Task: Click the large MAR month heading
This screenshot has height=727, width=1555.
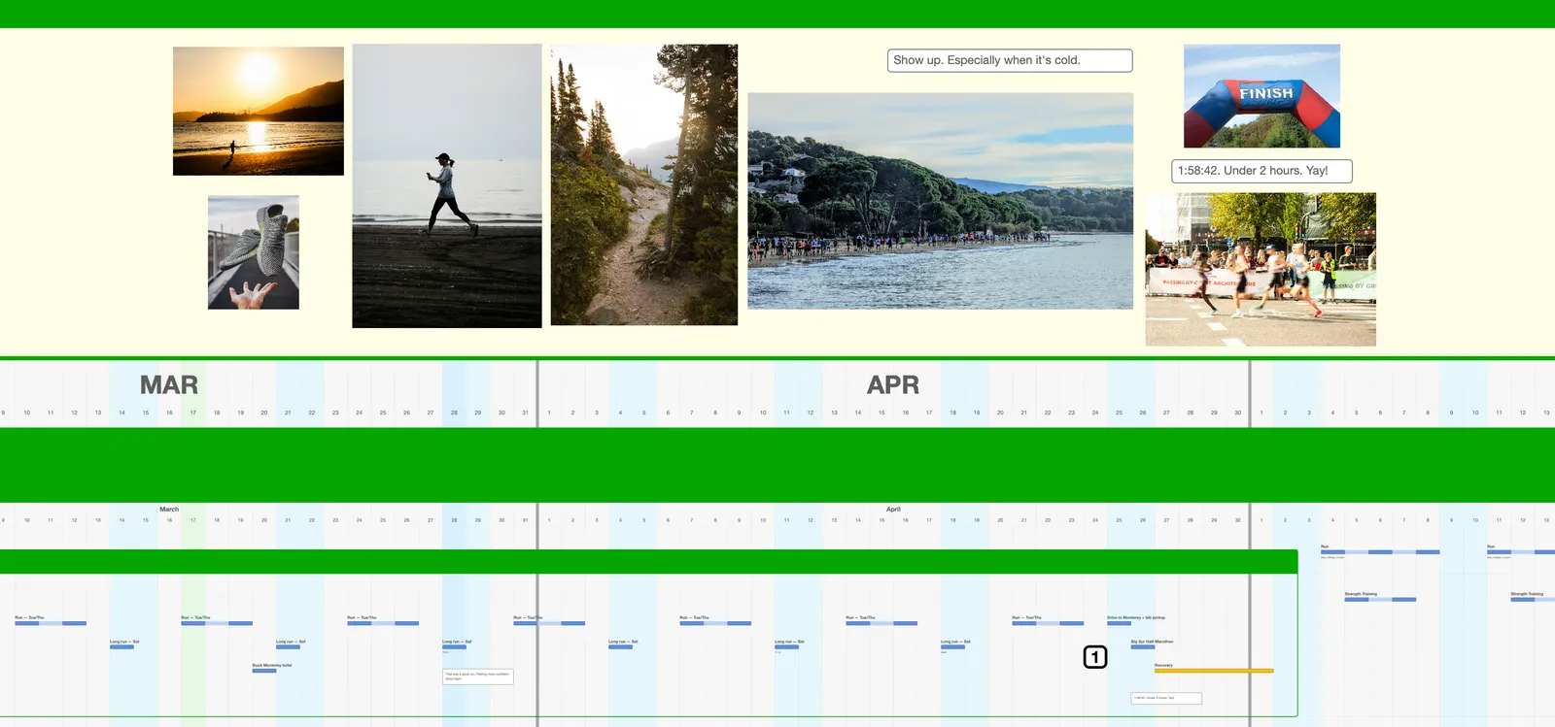Action: 169,385
